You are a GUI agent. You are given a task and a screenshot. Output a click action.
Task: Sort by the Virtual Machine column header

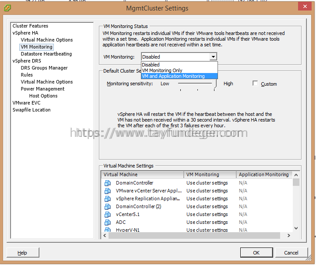point(142,174)
